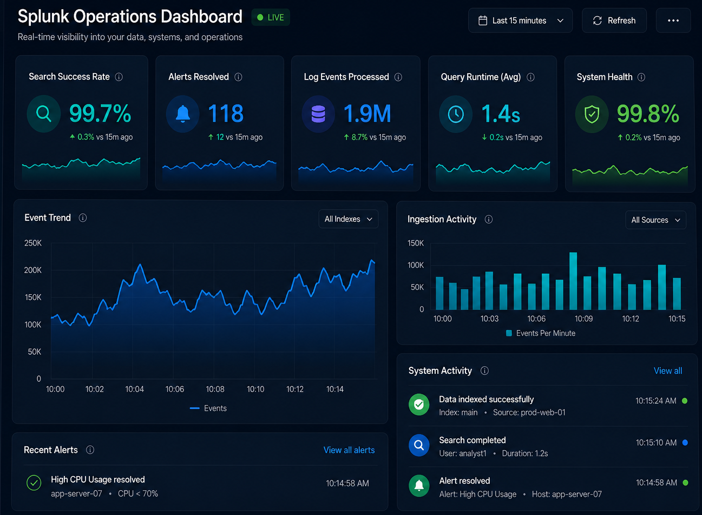Click the Duration: 1.2s detail text
Image resolution: width=702 pixels, height=515 pixels.
coord(525,453)
